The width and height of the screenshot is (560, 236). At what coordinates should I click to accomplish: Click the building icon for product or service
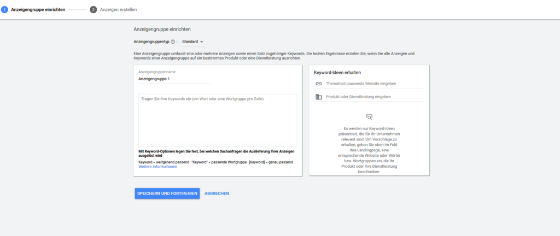tap(319, 97)
